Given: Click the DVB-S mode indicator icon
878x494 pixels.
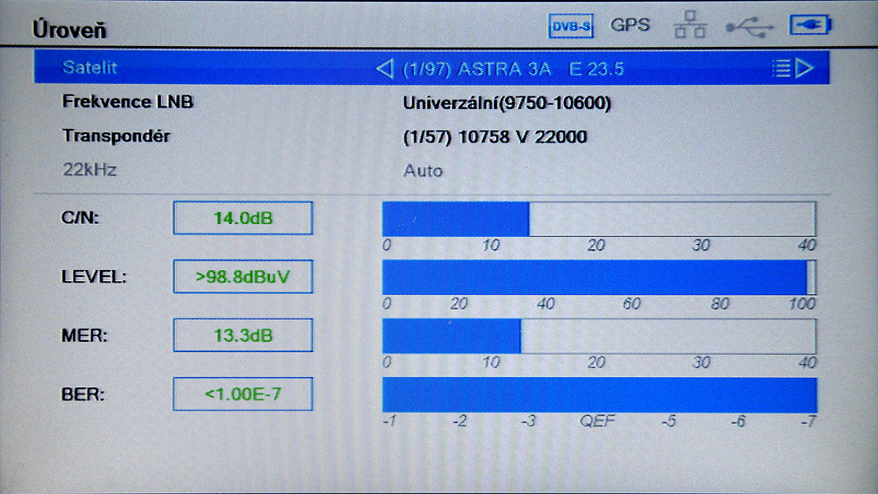Looking at the screenshot, I should [x=569, y=26].
